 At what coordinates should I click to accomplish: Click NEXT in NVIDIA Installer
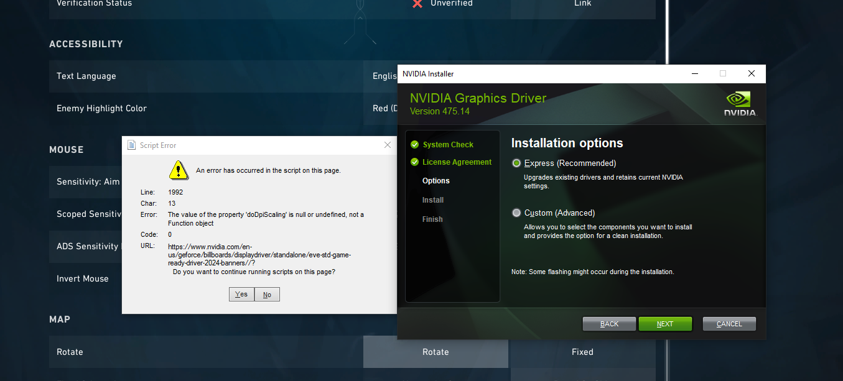665,324
